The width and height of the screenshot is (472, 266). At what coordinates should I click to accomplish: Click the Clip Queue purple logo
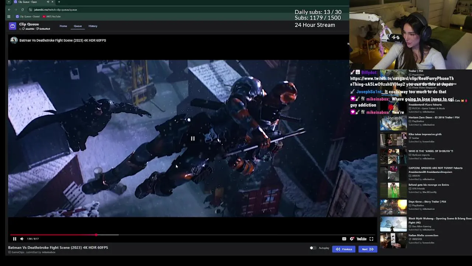pos(13,26)
